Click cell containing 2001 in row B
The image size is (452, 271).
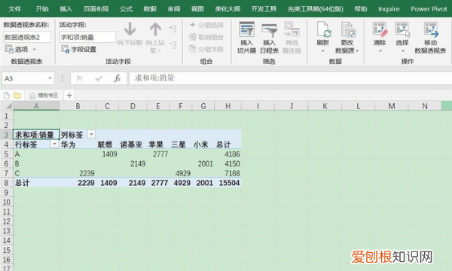point(203,164)
